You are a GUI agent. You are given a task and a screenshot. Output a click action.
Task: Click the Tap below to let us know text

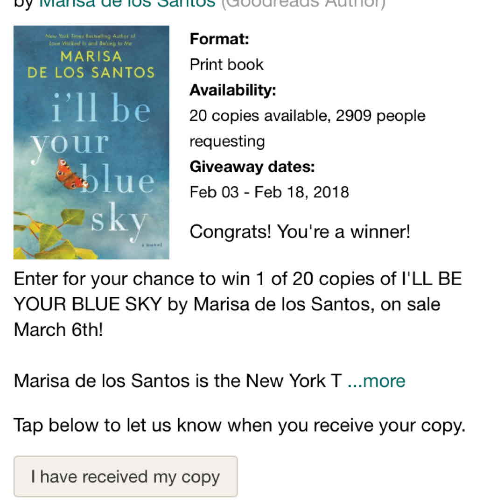coord(239,425)
